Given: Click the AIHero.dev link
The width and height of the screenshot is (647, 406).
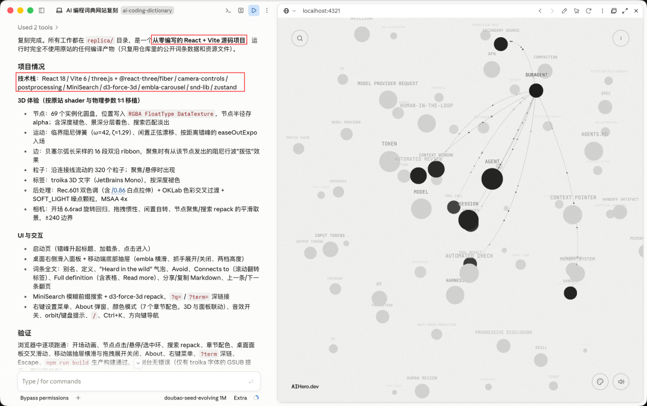Looking at the screenshot, I should (305, 387).
